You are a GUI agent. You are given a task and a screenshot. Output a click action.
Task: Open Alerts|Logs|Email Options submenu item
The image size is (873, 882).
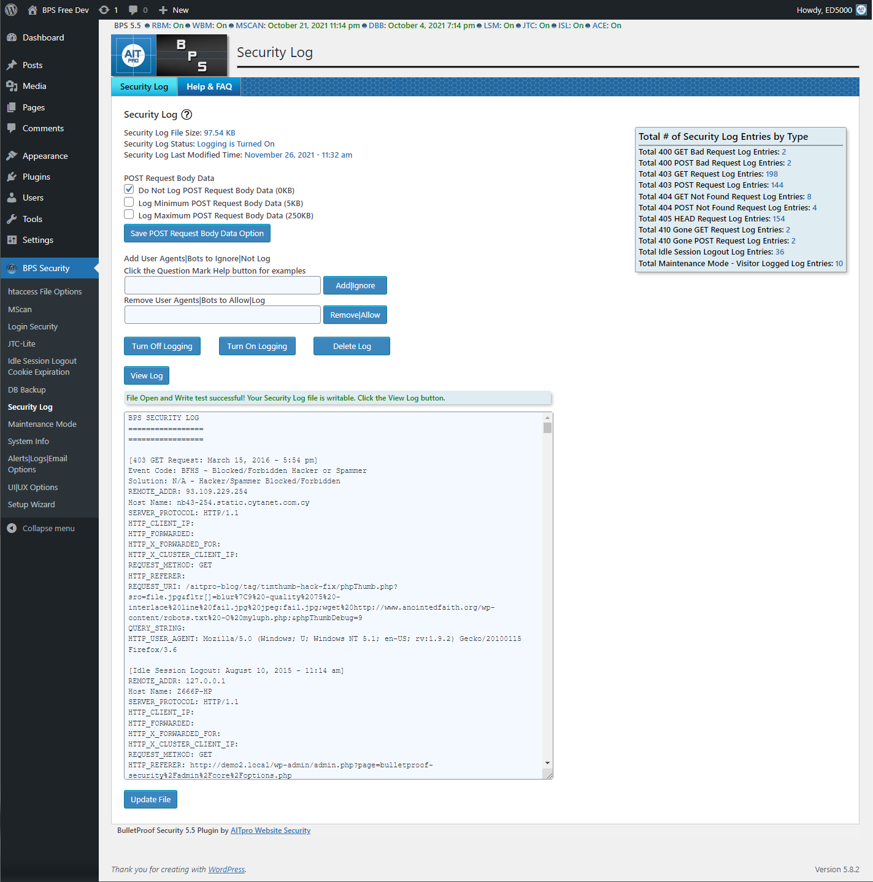click(37, 464)
